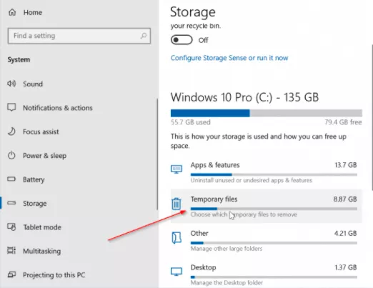Open Apps & features storage details

(x=267, y=172)
